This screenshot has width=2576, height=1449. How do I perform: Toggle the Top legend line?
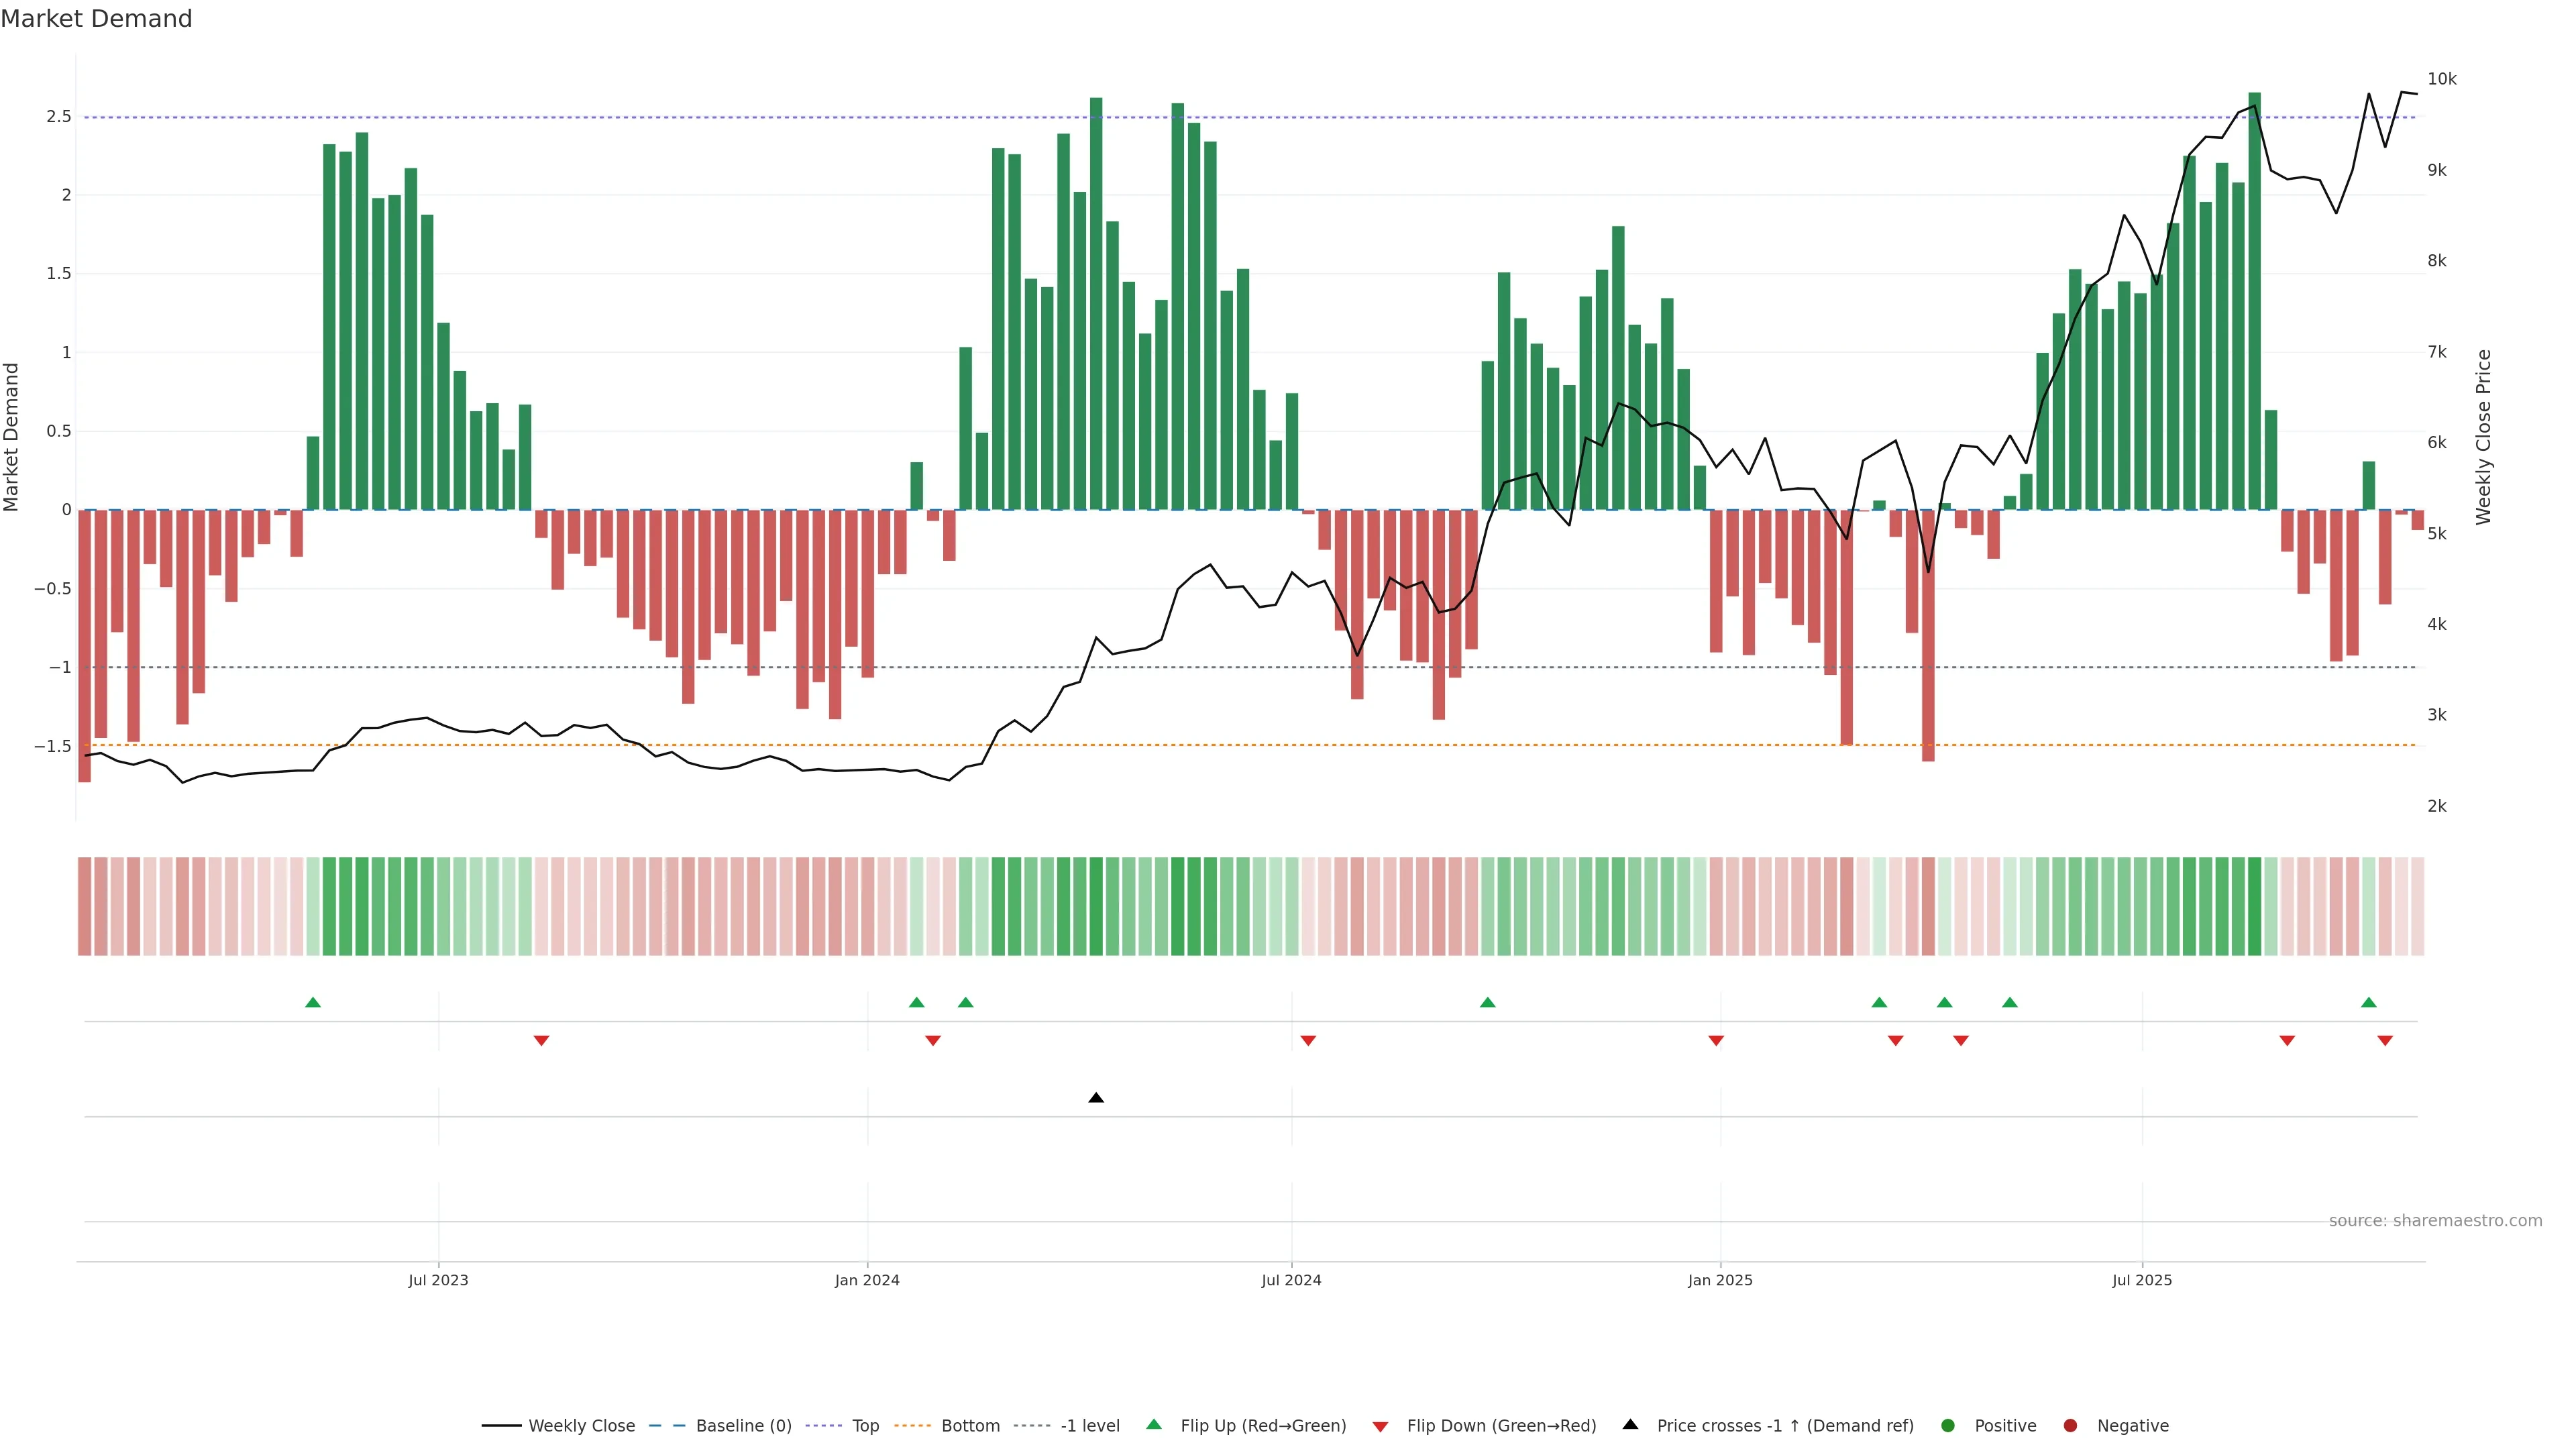864,1425
